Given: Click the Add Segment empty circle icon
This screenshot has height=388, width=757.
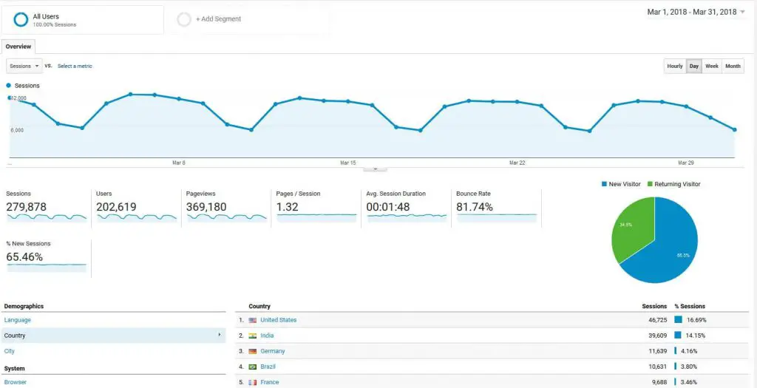Looking at the screenshot, I should 184,19.
